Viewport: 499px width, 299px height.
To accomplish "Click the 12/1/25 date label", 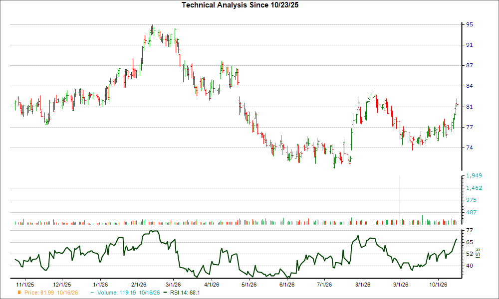I will (x=62, y=285).
